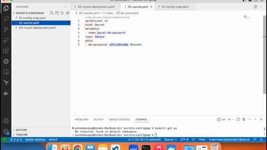Click the editor minimap preview

click(247, 17)
